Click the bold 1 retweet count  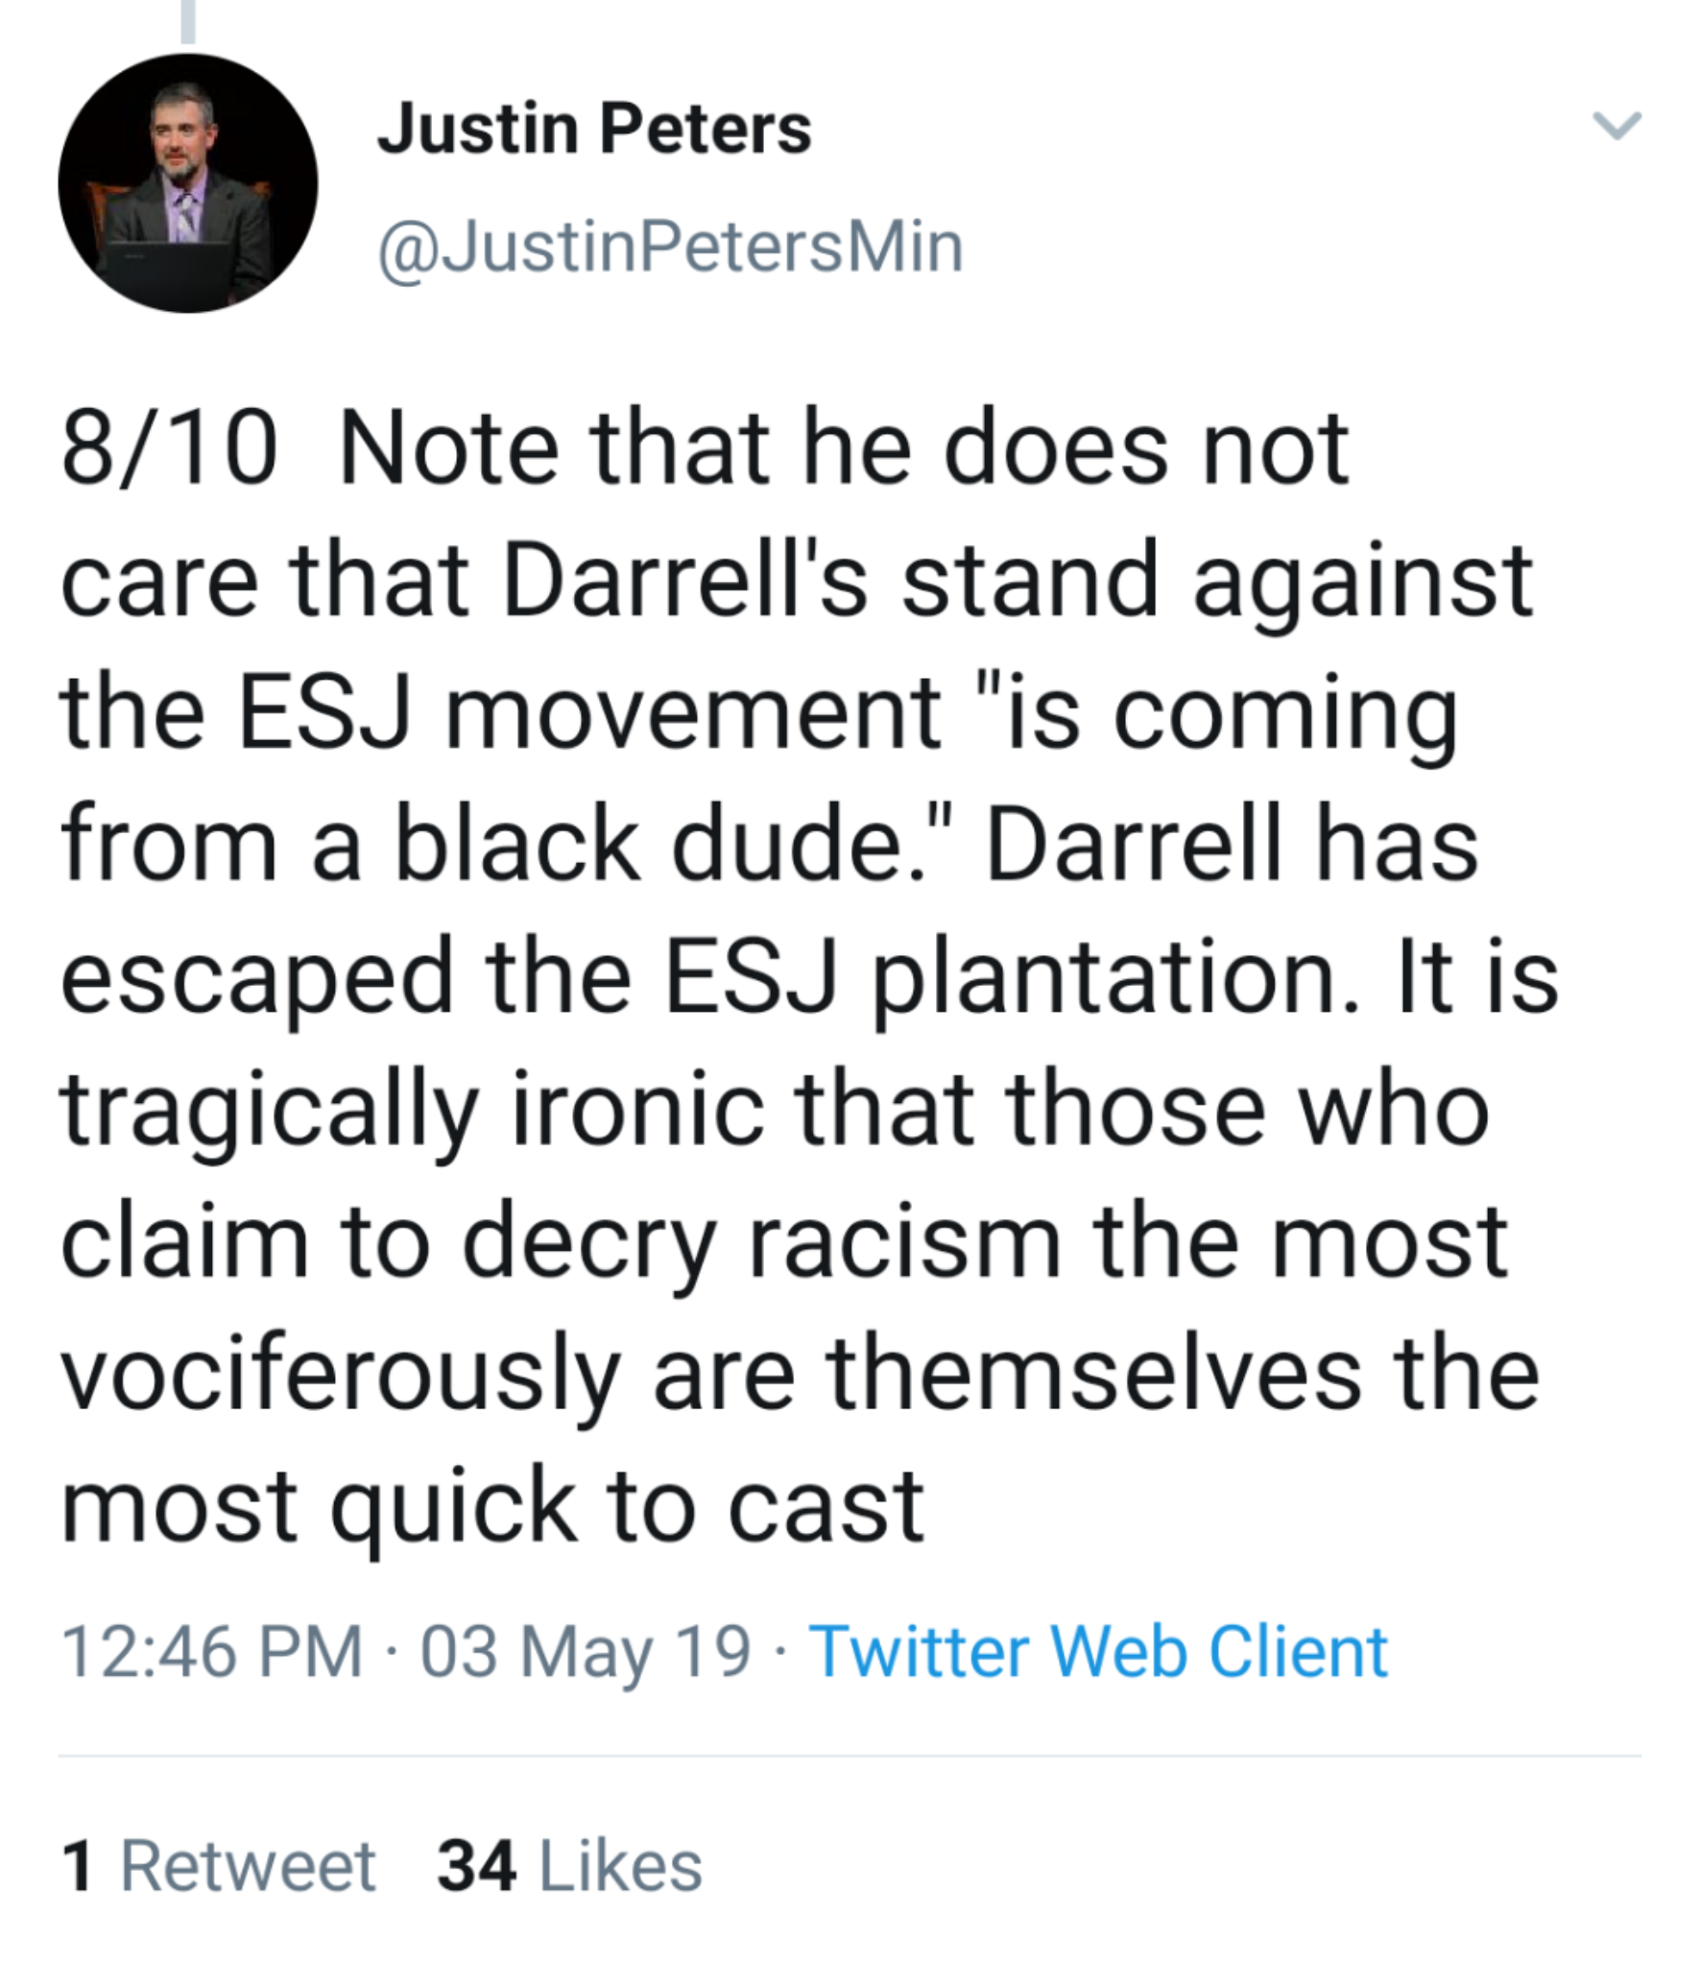[77, 1866]
